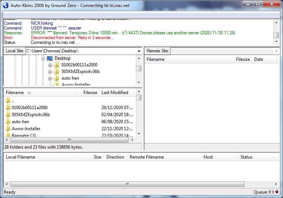Click the red queue status indicator icon
The image size is (283, 198).
pyautogui.click(x=277, y=192)
